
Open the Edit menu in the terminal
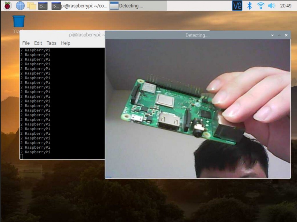[38, 43]
